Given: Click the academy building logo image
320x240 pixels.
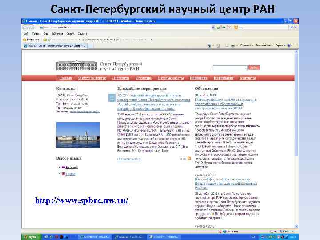Looking at the screenshot, I should point(76,65).
